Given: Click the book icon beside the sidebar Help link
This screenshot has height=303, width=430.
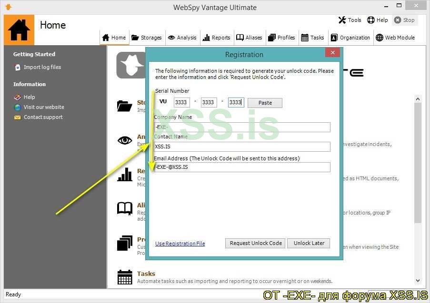Looking at the screenshot, I should pos(18,97).
